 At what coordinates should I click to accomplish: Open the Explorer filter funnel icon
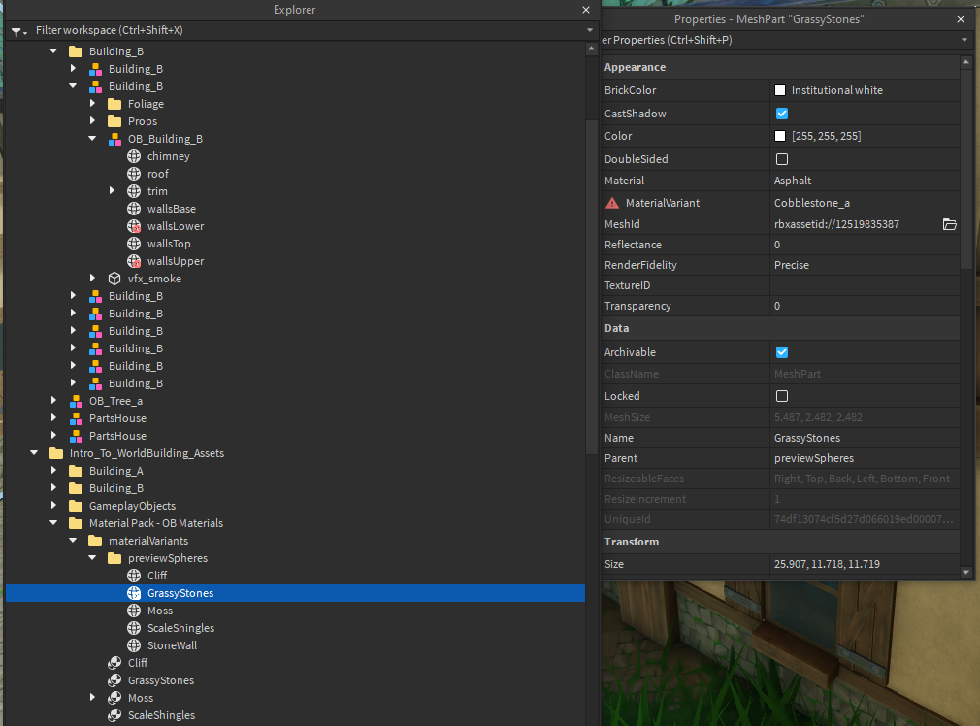(x=17, y=30)
